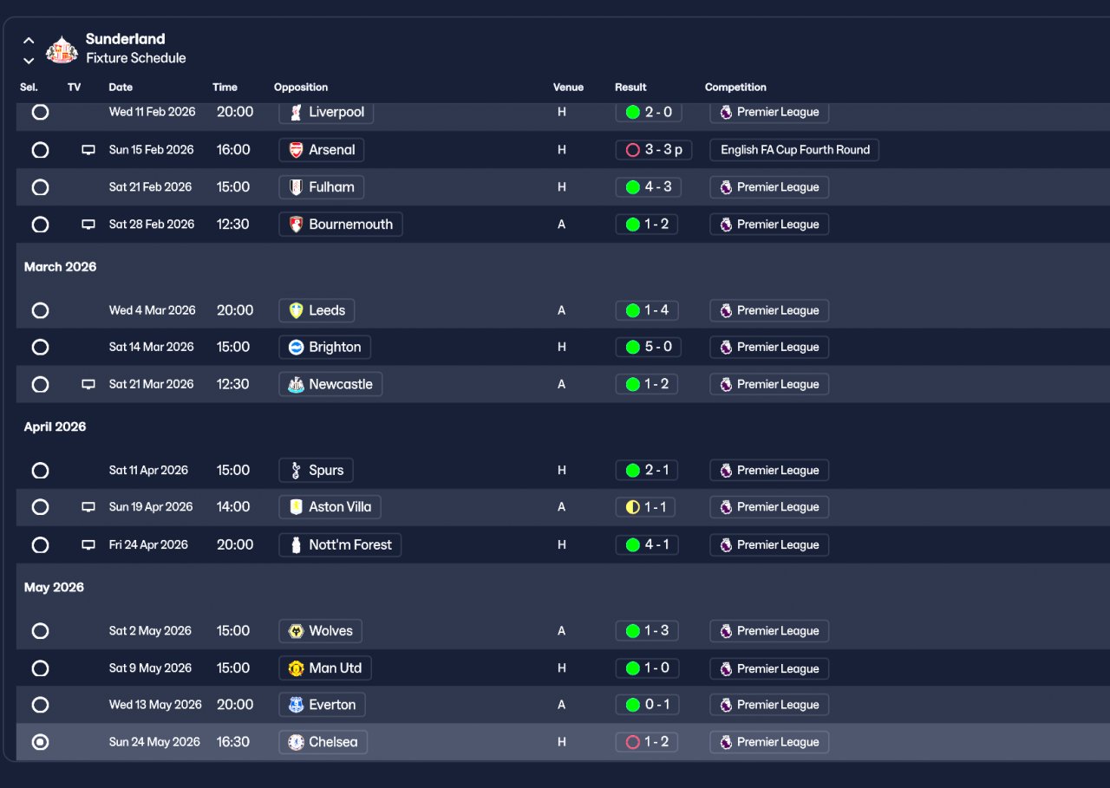The image size is (1110, 788).
Task: Sort fixtures by the Venue column header
Action: [x=568, y=88]
